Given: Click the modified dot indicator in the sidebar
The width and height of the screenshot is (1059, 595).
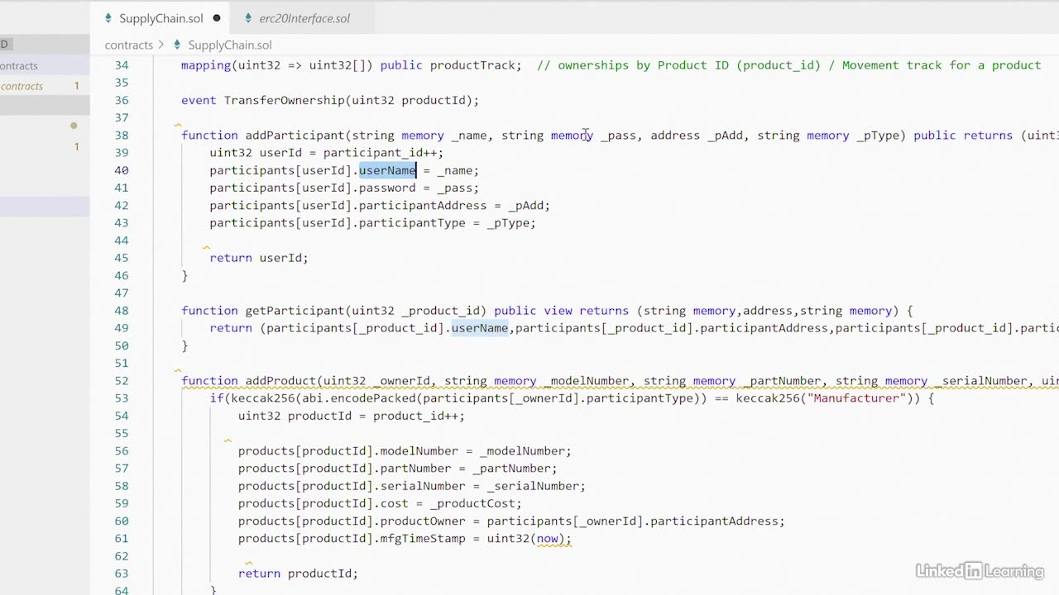Looking at the screenshot, I should coord(74,126).
